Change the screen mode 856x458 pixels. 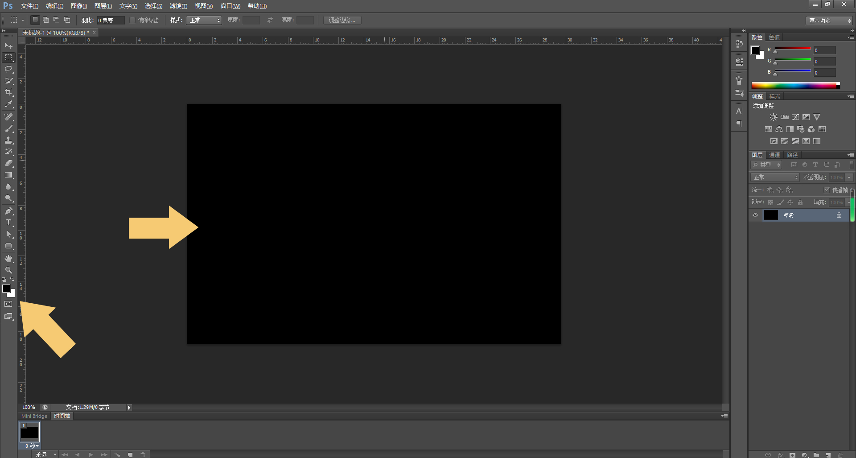coord(8,316)
